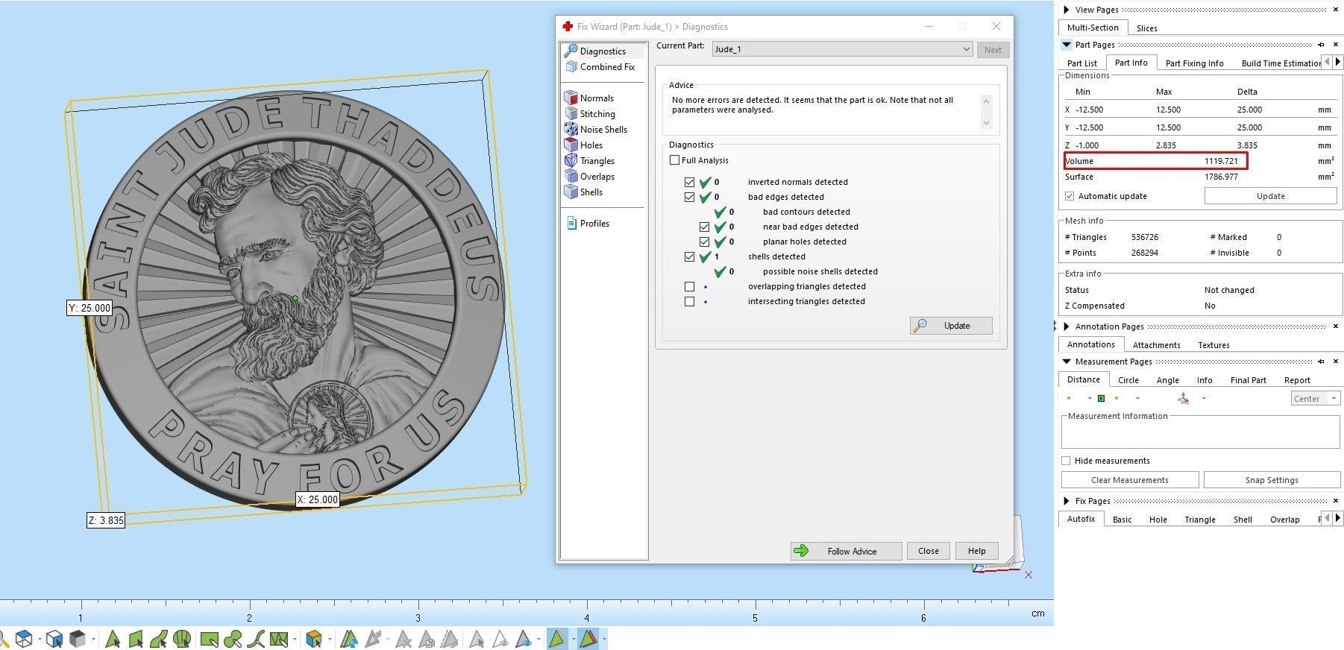Click the green square snap icon in Distance tab
The width and height of the screenshot is (1344, 650).
click(x=1101, y=398)
